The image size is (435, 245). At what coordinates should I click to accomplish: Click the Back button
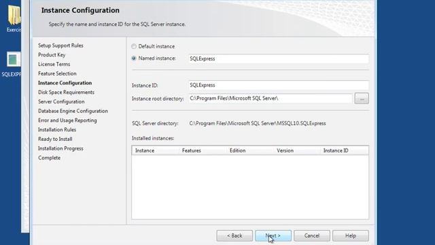[x=234, y=235]
